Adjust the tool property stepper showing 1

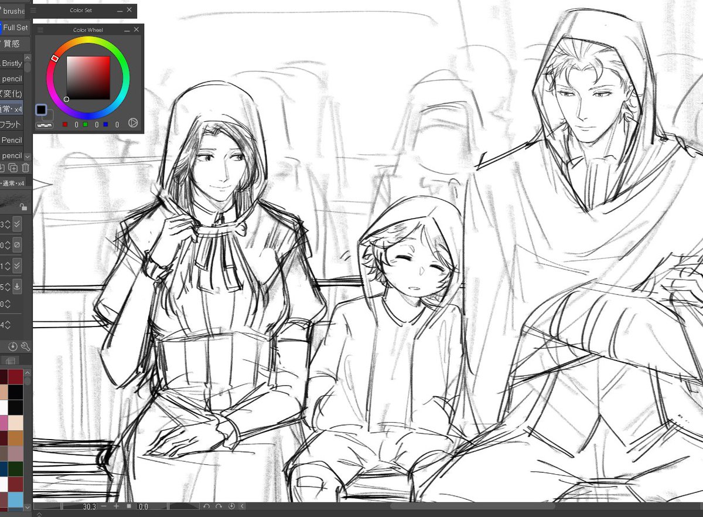tap(8, 266)
